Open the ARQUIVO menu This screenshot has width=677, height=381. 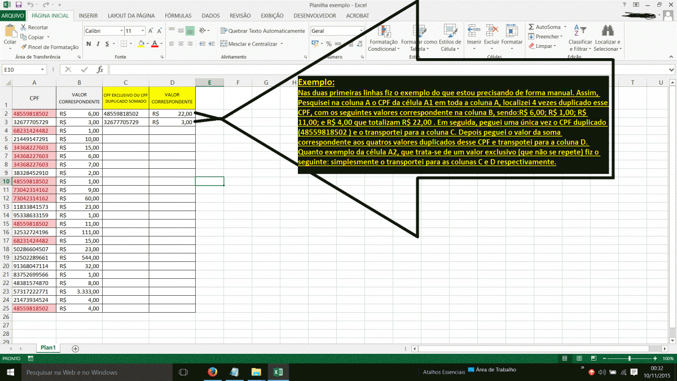[12, 16]
